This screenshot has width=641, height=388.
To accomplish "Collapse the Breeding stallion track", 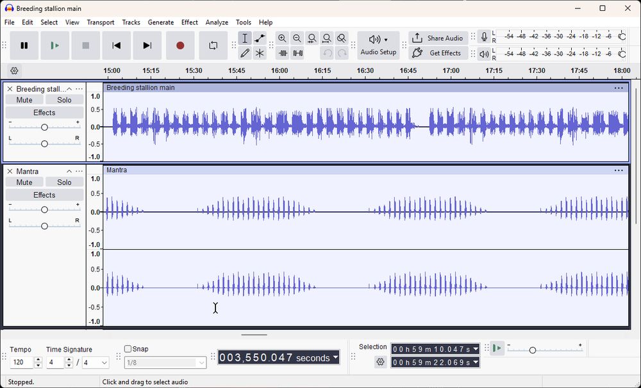I will pos(69,89).
